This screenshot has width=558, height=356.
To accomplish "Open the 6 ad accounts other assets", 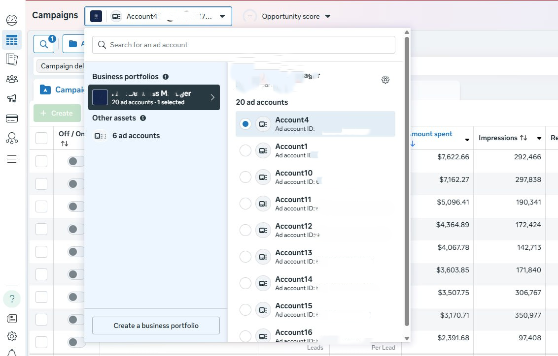I will 136,136.
